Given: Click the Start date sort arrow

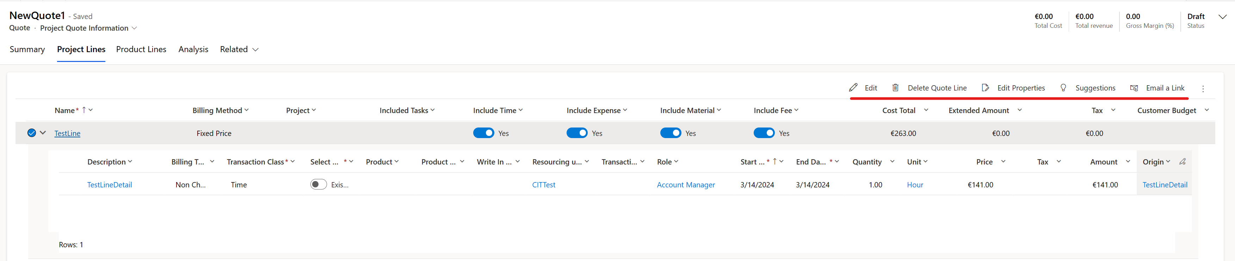Looking at the screenshot, I should point(775,162).
